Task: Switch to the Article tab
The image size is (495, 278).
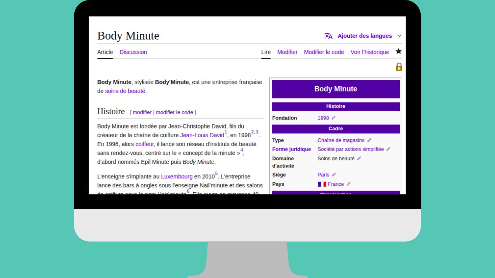Action: [105, 52]
